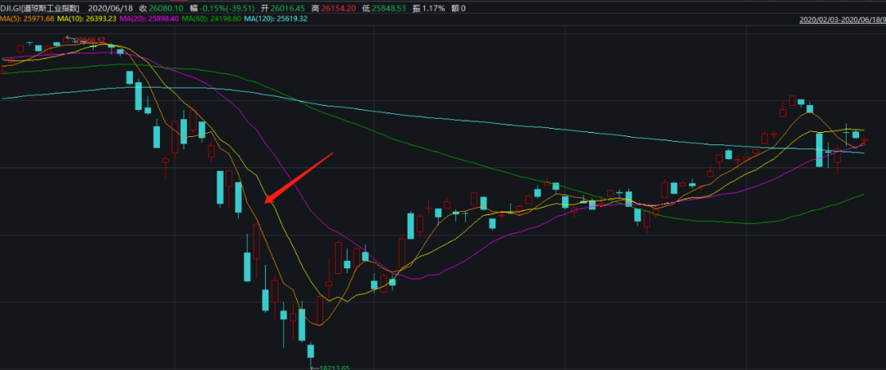Viewport: 886px width, 370px height.
Task: Select the MA(120) 25619.32 indicator label
Action: pyautogui.click(x=276, y=19)
